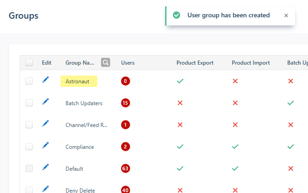Edit the Compliance group via pencil icon
The width and height of the screenshot is (308, 193).
coord(45,146)
